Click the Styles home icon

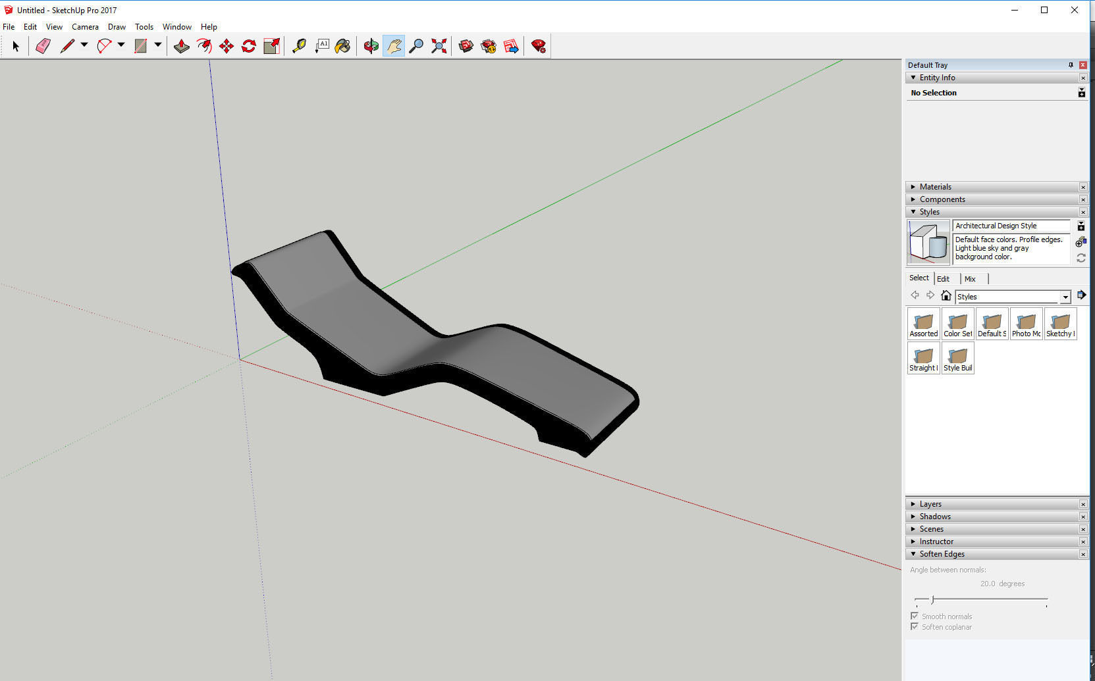pyautogui.click(x=946, y=295)
